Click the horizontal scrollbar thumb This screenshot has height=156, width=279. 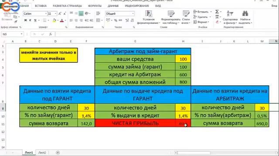tap(194, 153)
